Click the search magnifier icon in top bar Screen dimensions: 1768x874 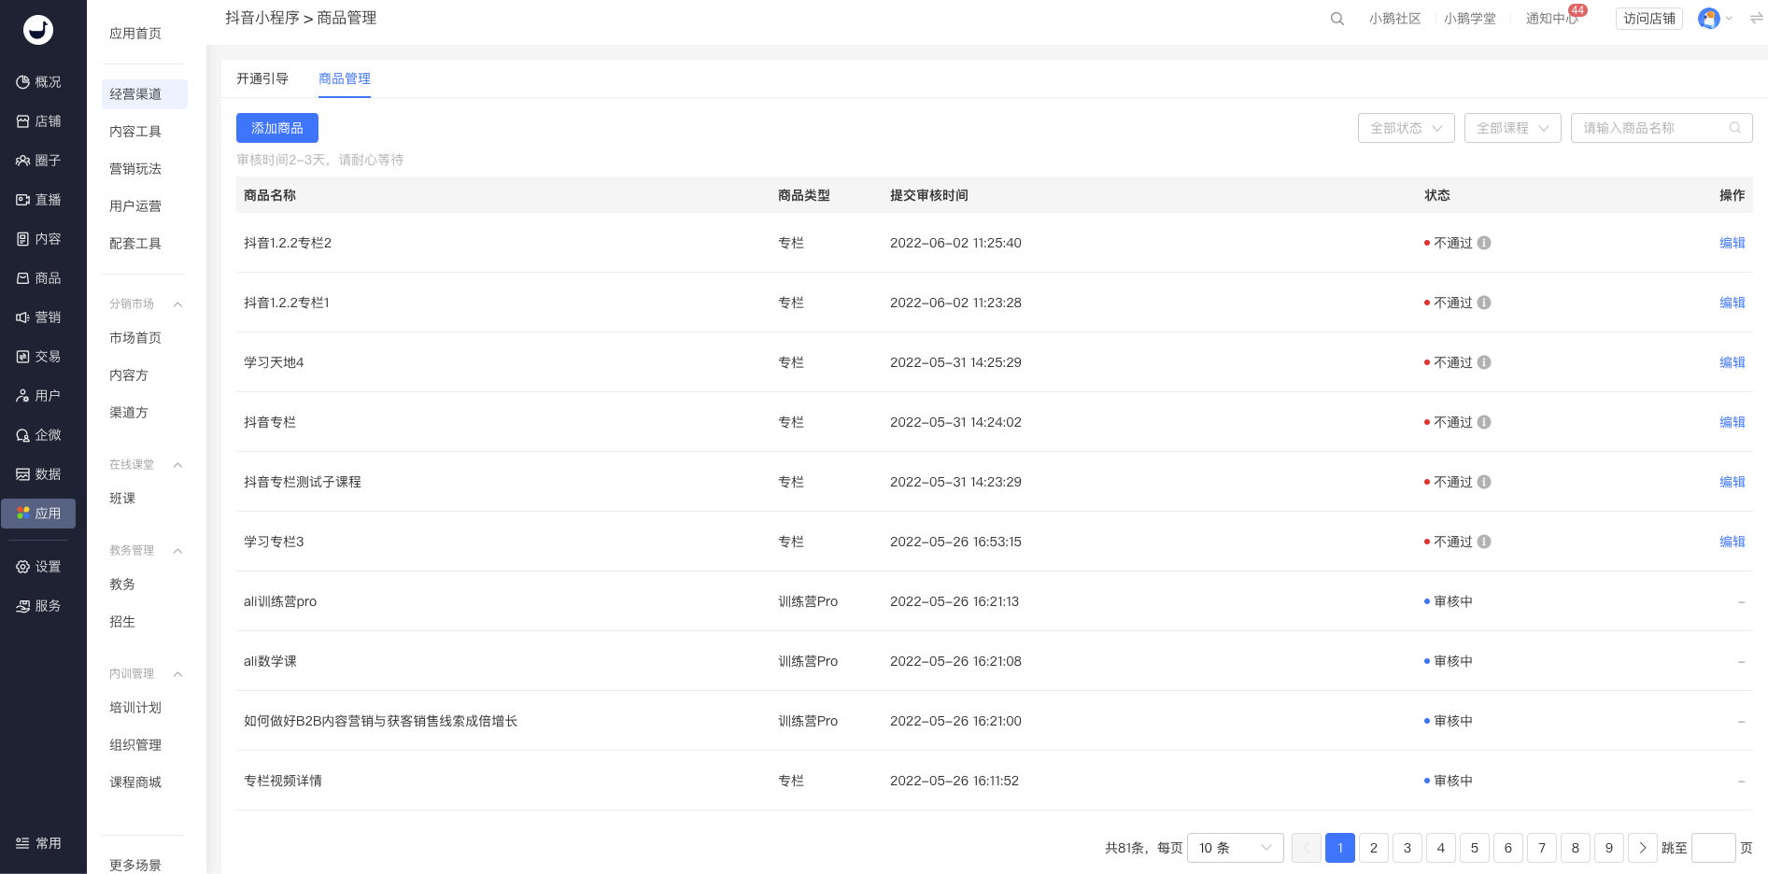click(1337, 19)
